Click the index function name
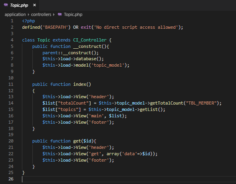The height and width of the screenshot is (184, 236). tap(79, 84)
